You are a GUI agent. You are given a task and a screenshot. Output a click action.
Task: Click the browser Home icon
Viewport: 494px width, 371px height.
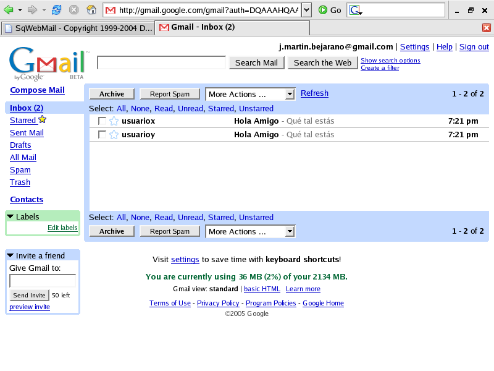click(x=91, y=10)
